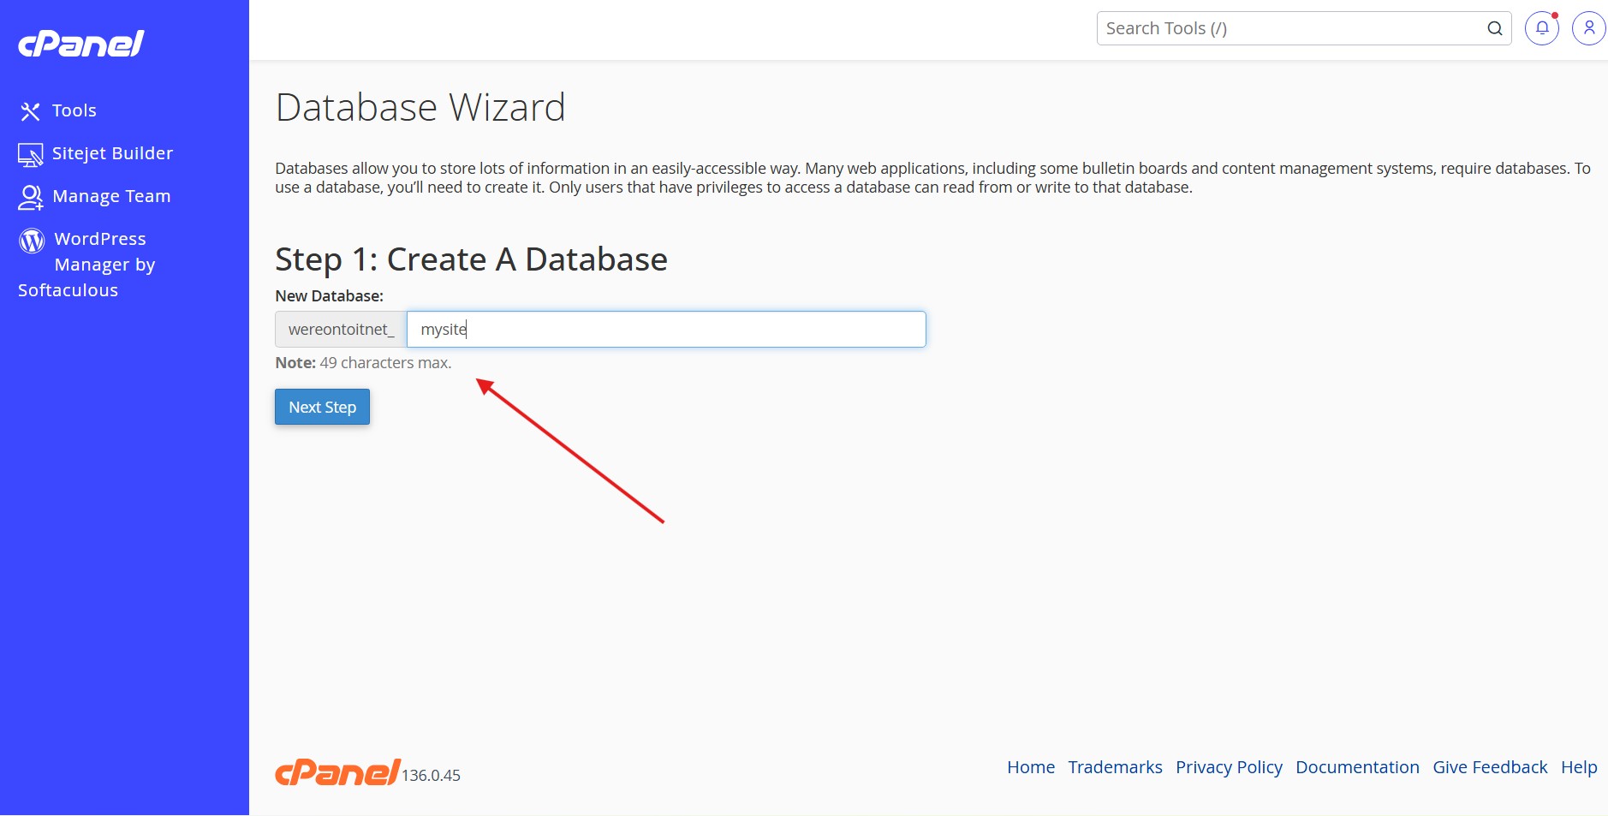This screenshot has width=1608, height=816.
Task: Open Tools via its wrench icon
Action: point(31,111)
